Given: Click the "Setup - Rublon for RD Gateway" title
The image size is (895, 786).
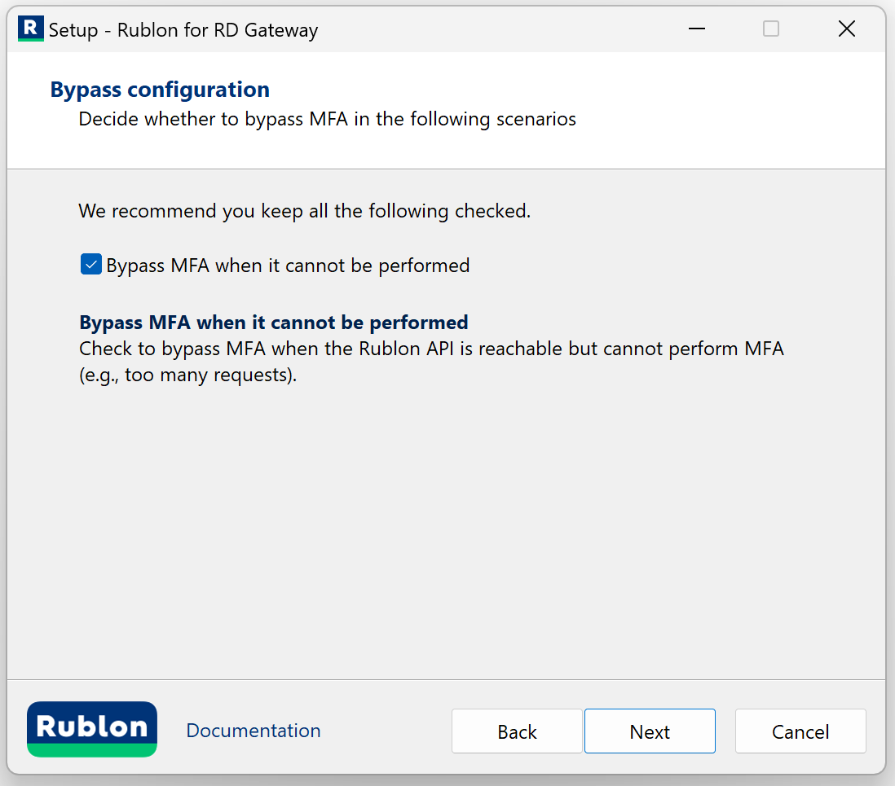Looking at the screenshot, I should [x=183, y=31].
